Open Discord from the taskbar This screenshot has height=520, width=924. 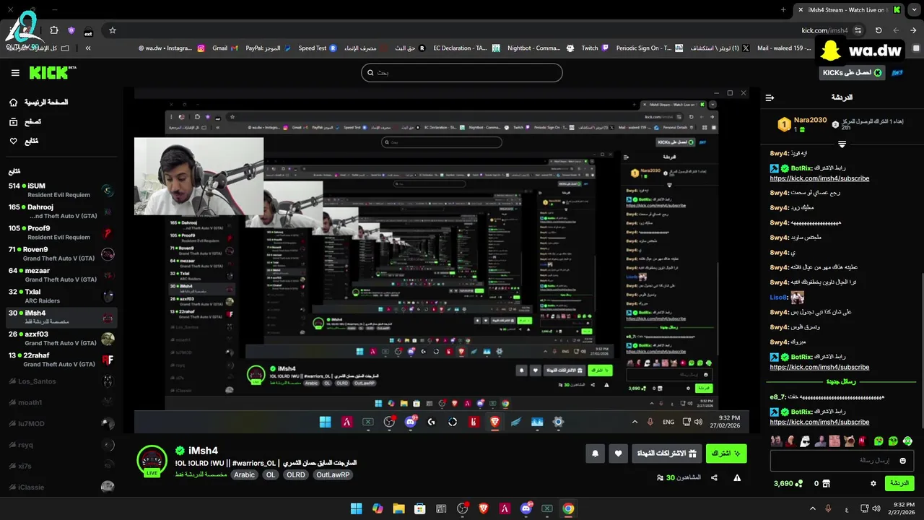click(526, 508)
